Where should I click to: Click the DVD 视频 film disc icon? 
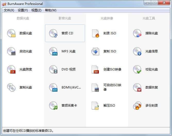tap(53, 69)
